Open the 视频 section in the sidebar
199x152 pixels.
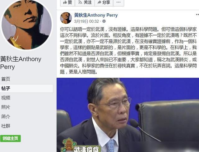[x=6, y=98]
